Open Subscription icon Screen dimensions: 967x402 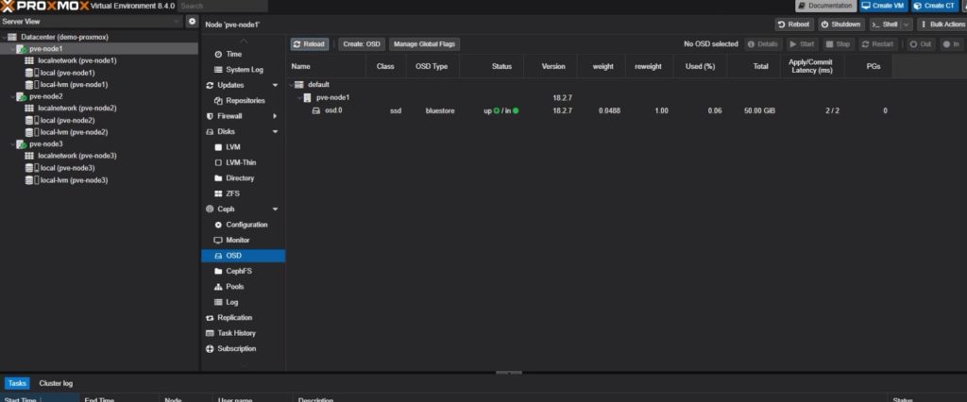point(210,348)
